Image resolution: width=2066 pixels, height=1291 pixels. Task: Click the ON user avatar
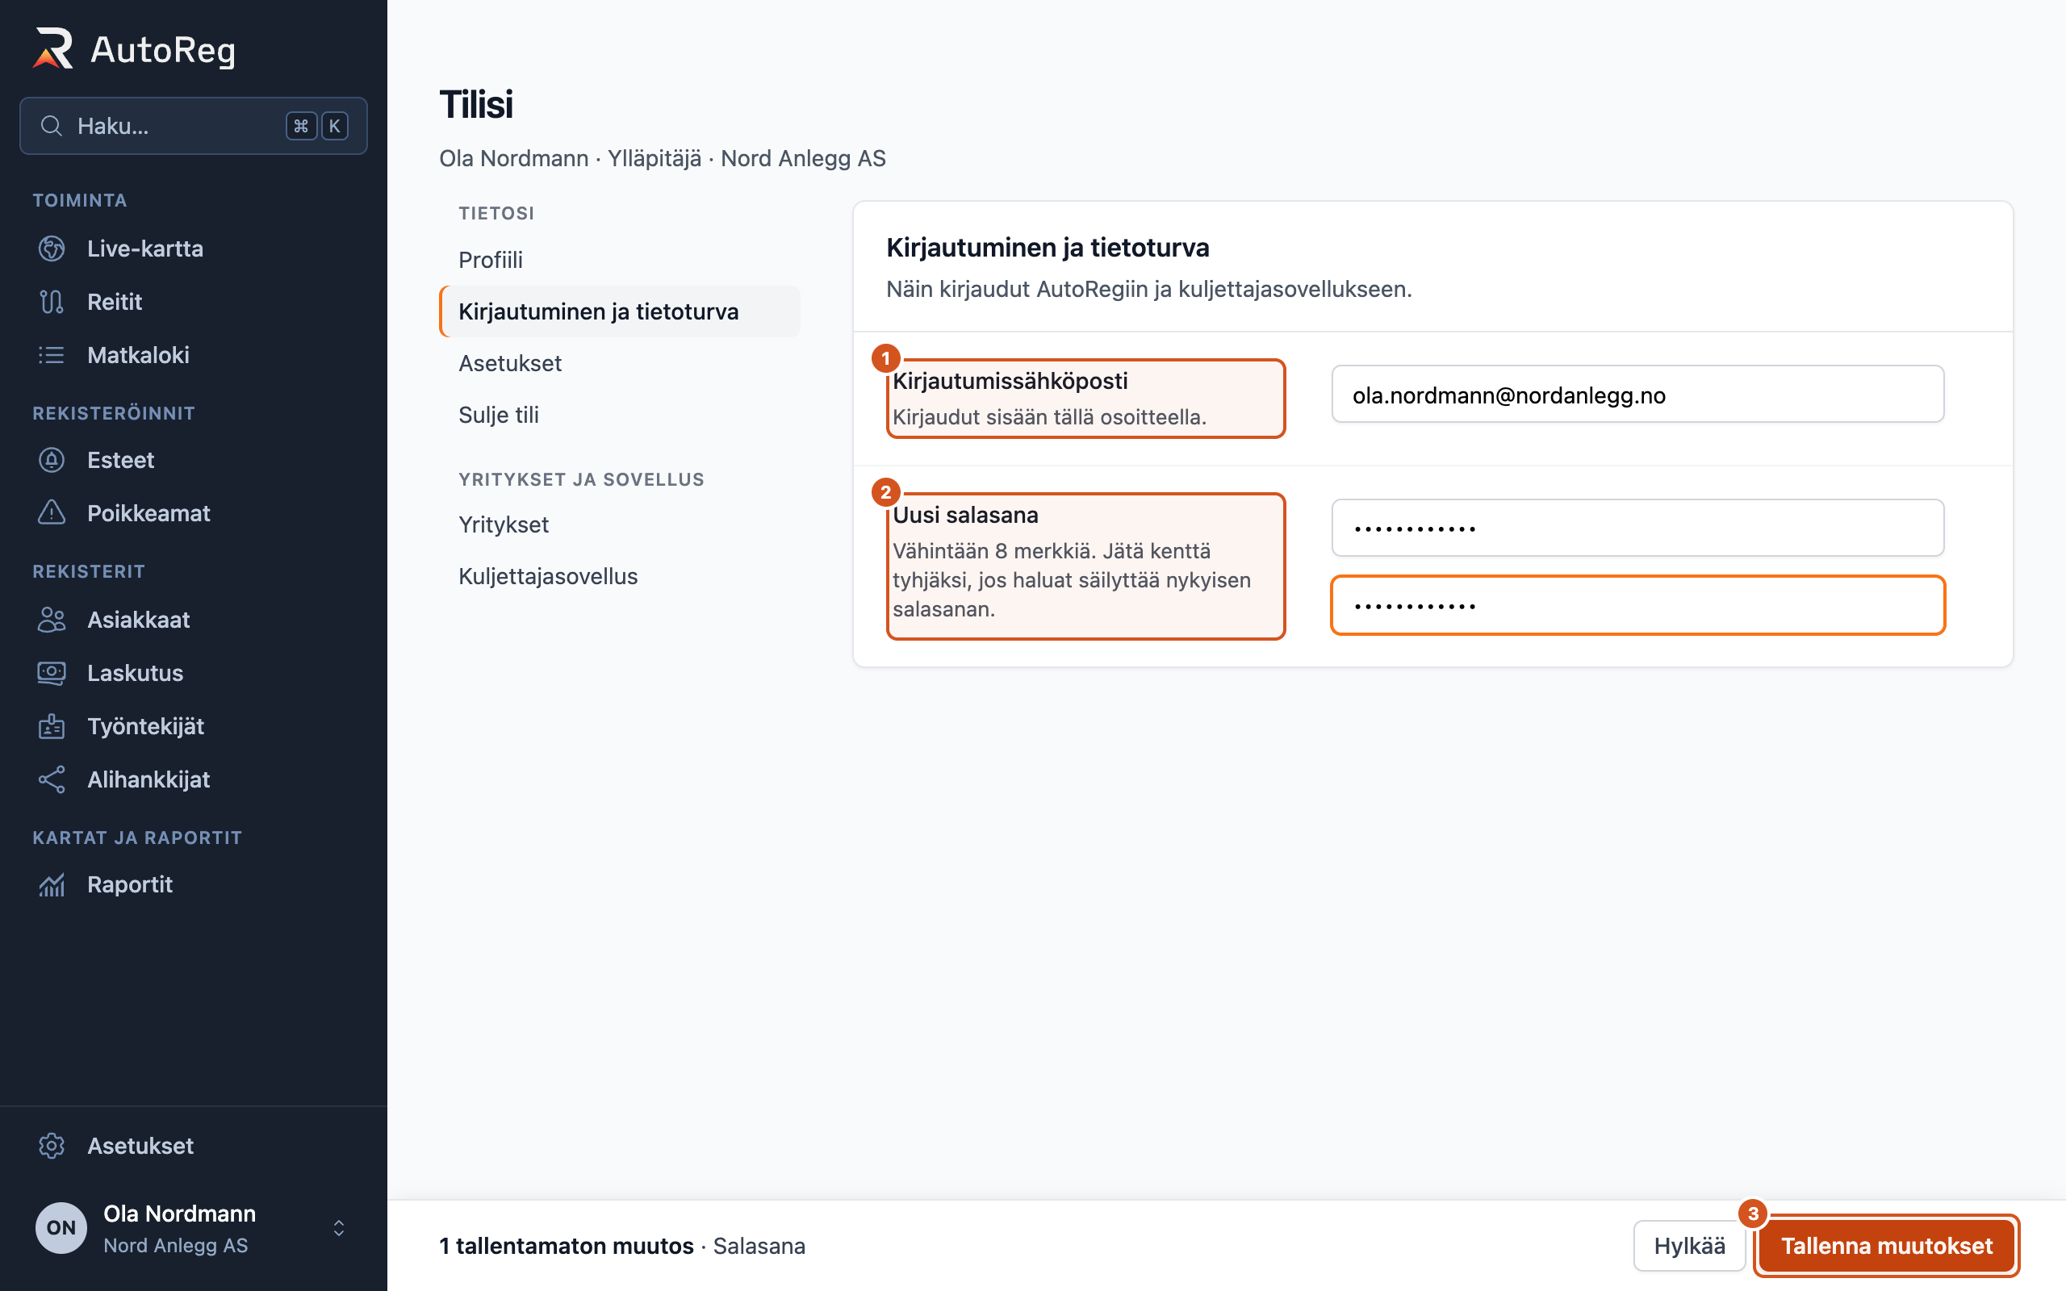coord(61,1228)
